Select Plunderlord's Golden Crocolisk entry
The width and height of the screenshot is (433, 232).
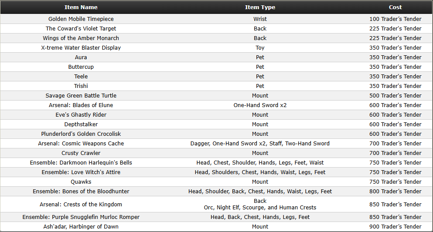81,134
